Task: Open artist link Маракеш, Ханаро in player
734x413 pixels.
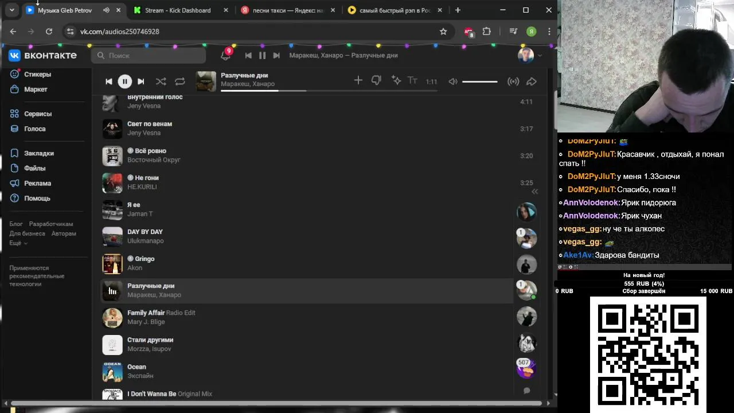Action: pos(248,84)
